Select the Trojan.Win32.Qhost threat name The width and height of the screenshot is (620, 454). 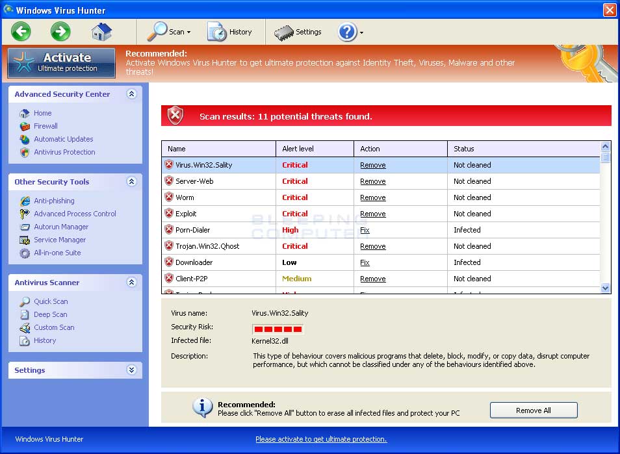point(207,246)
